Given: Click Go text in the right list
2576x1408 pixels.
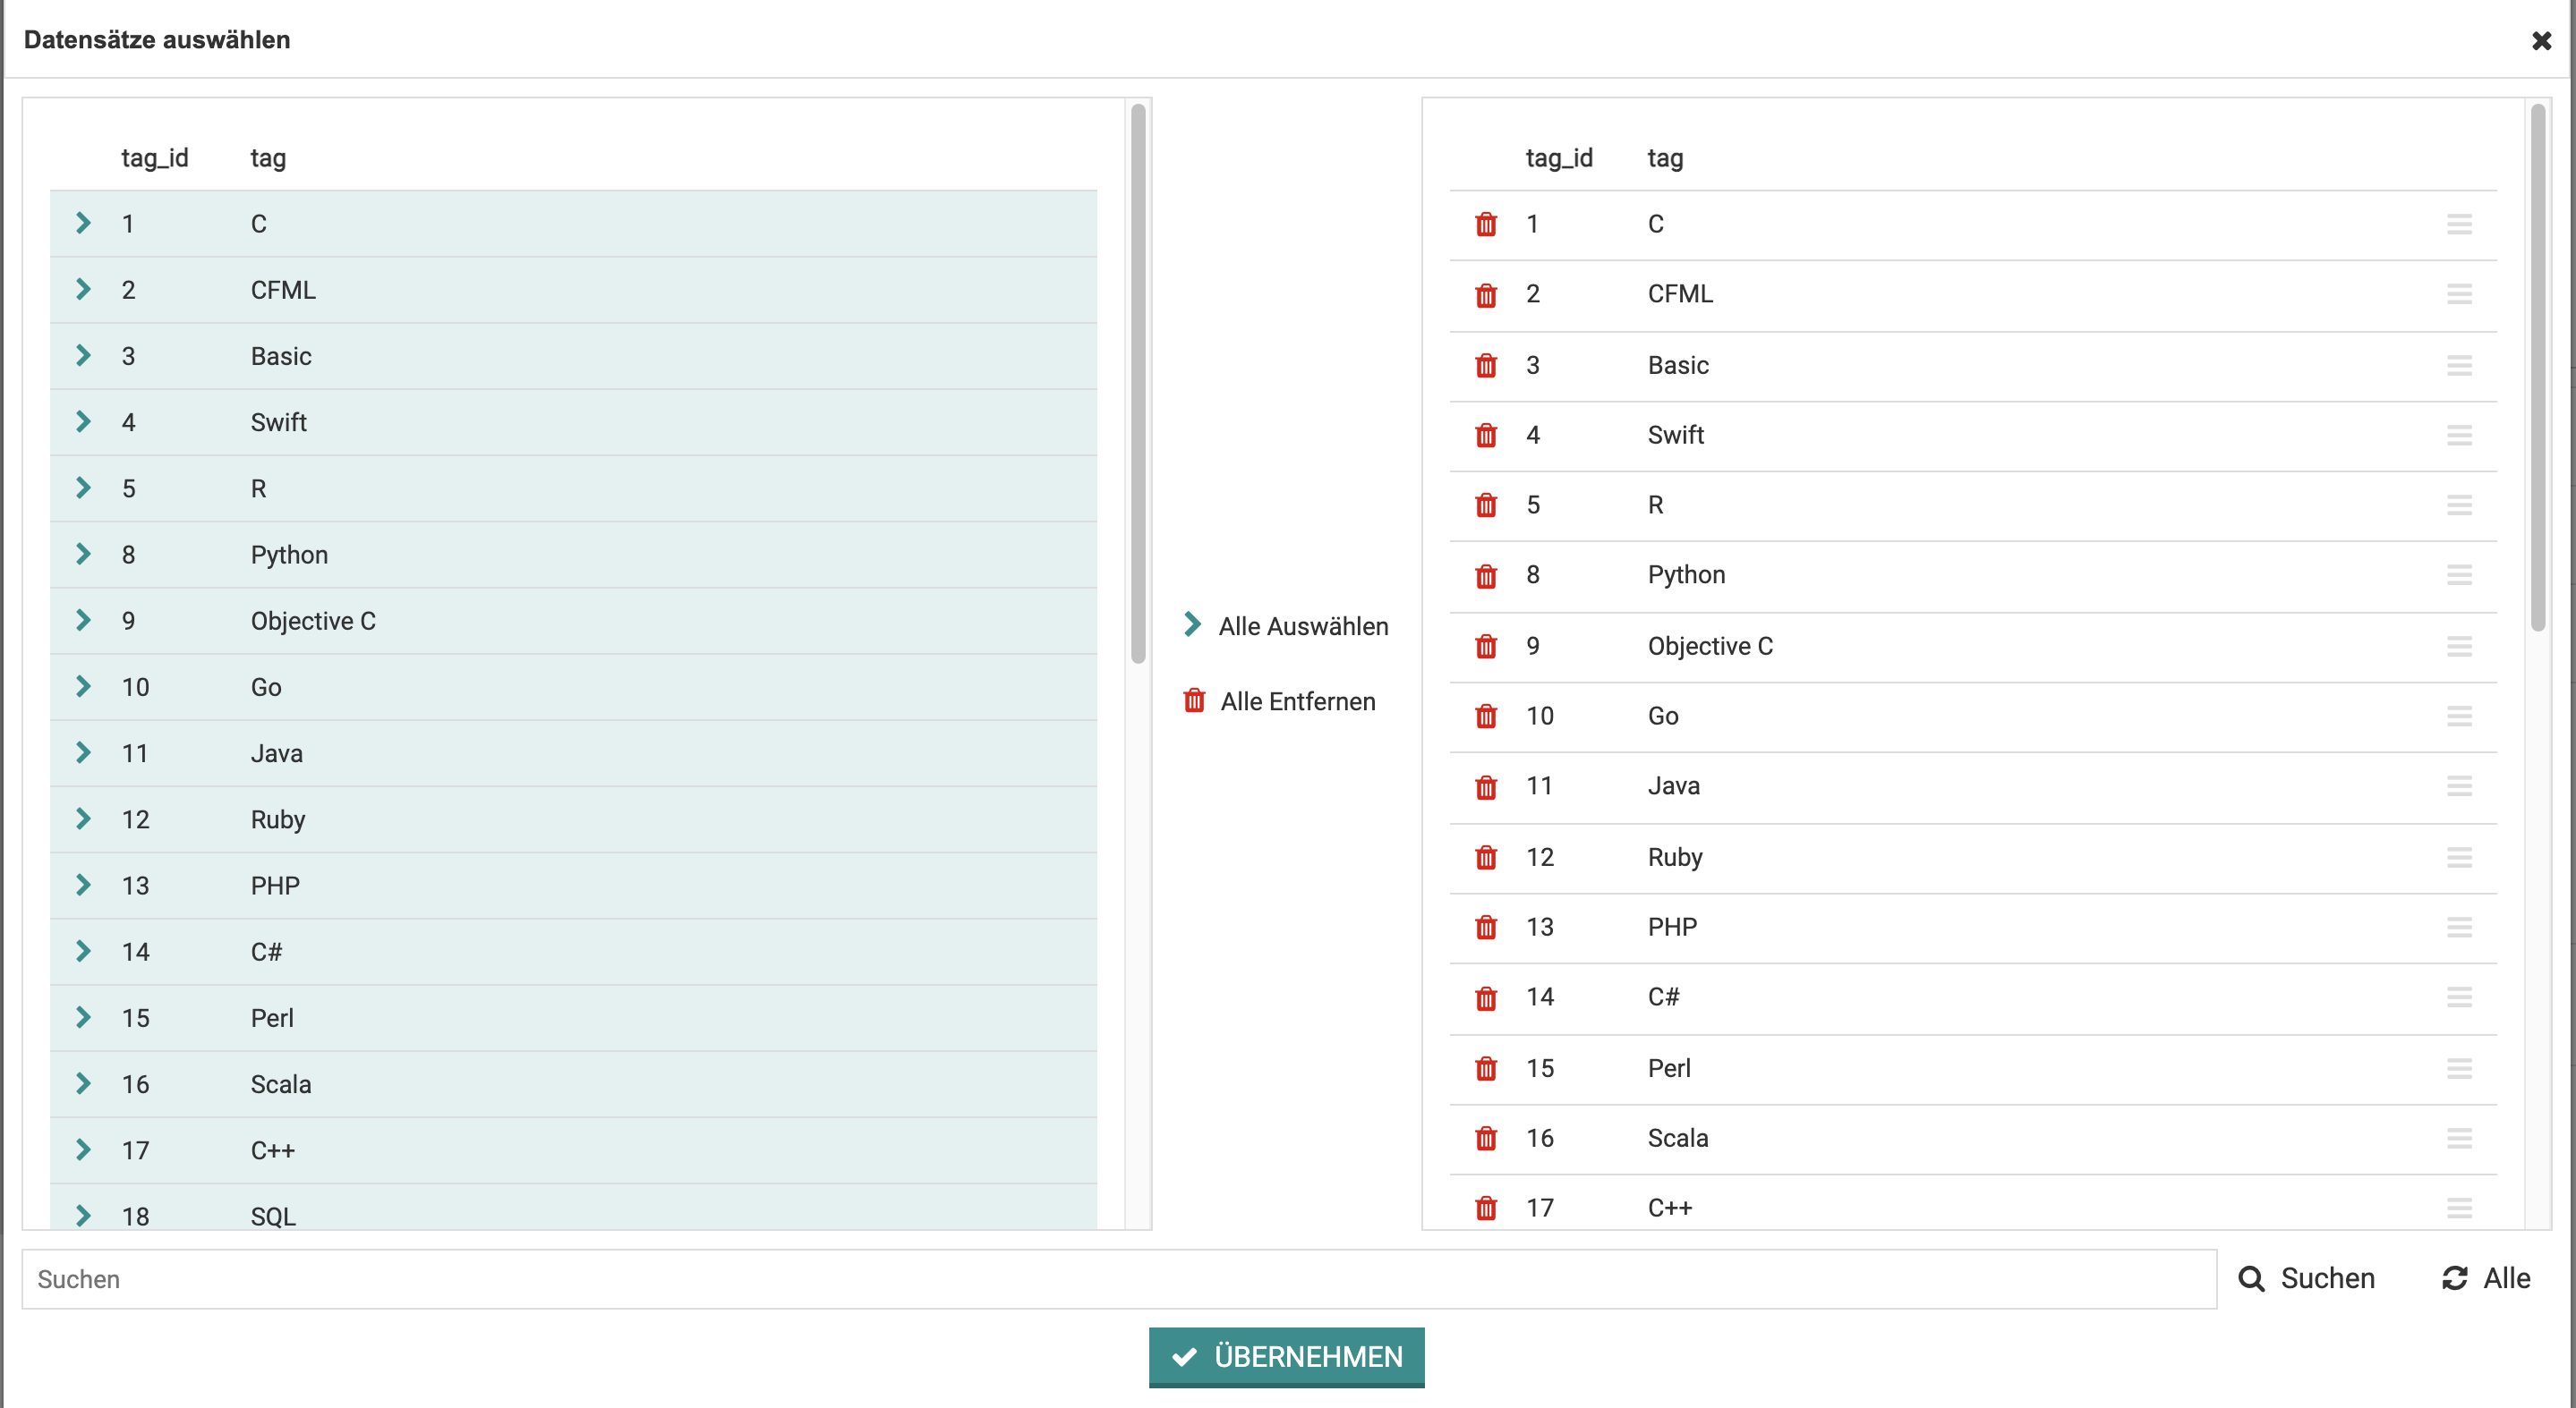Looking at the screenshot, I should [x=1663, y=717].
